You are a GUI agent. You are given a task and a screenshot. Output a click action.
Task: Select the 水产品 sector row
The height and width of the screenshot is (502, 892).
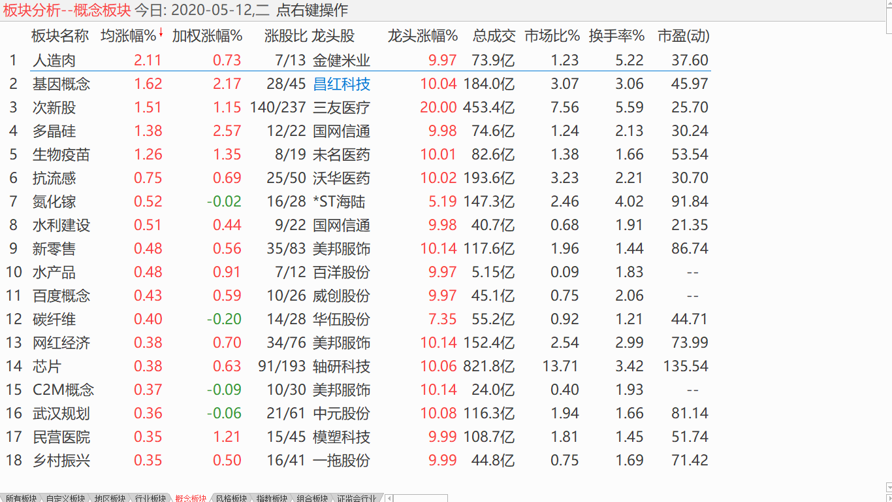pyautogui.click(x=357, y=272)
